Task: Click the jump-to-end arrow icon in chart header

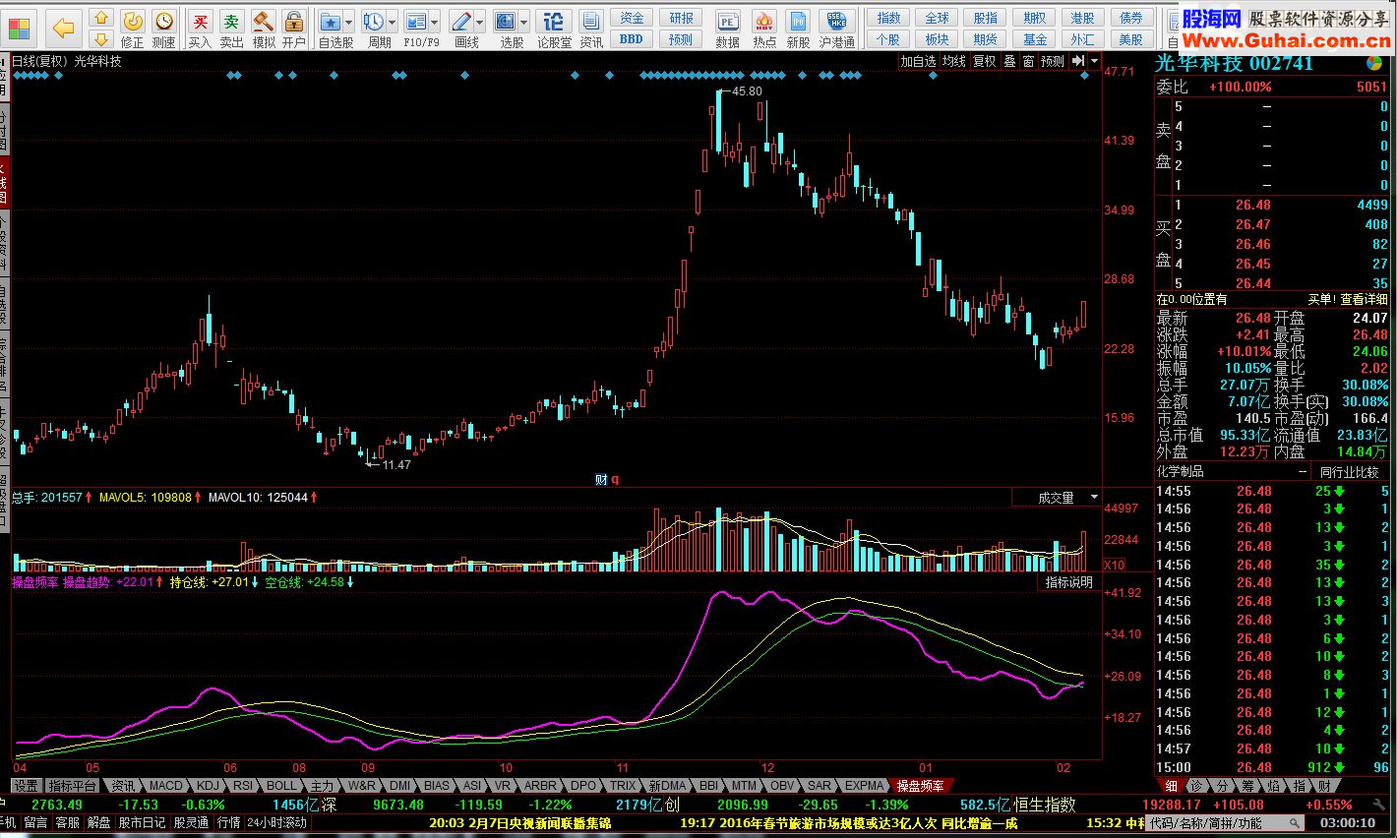Action: point(1078,61)
